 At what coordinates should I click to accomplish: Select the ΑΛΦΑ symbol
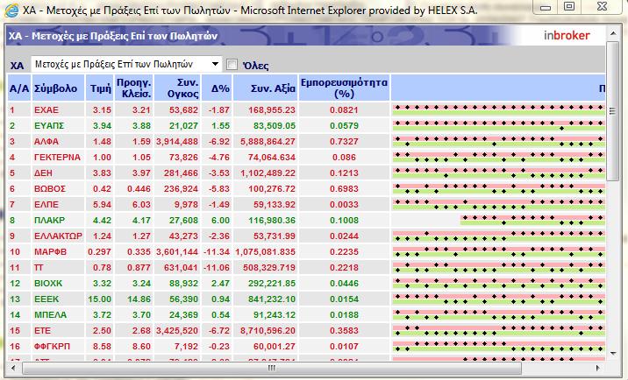pyautogui.click(x=46, y=141)
